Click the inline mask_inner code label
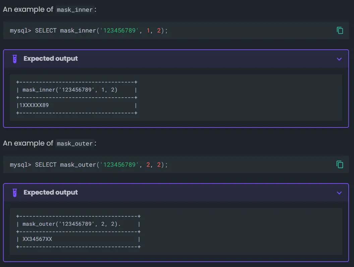354x267 pixels. [74, 10]
